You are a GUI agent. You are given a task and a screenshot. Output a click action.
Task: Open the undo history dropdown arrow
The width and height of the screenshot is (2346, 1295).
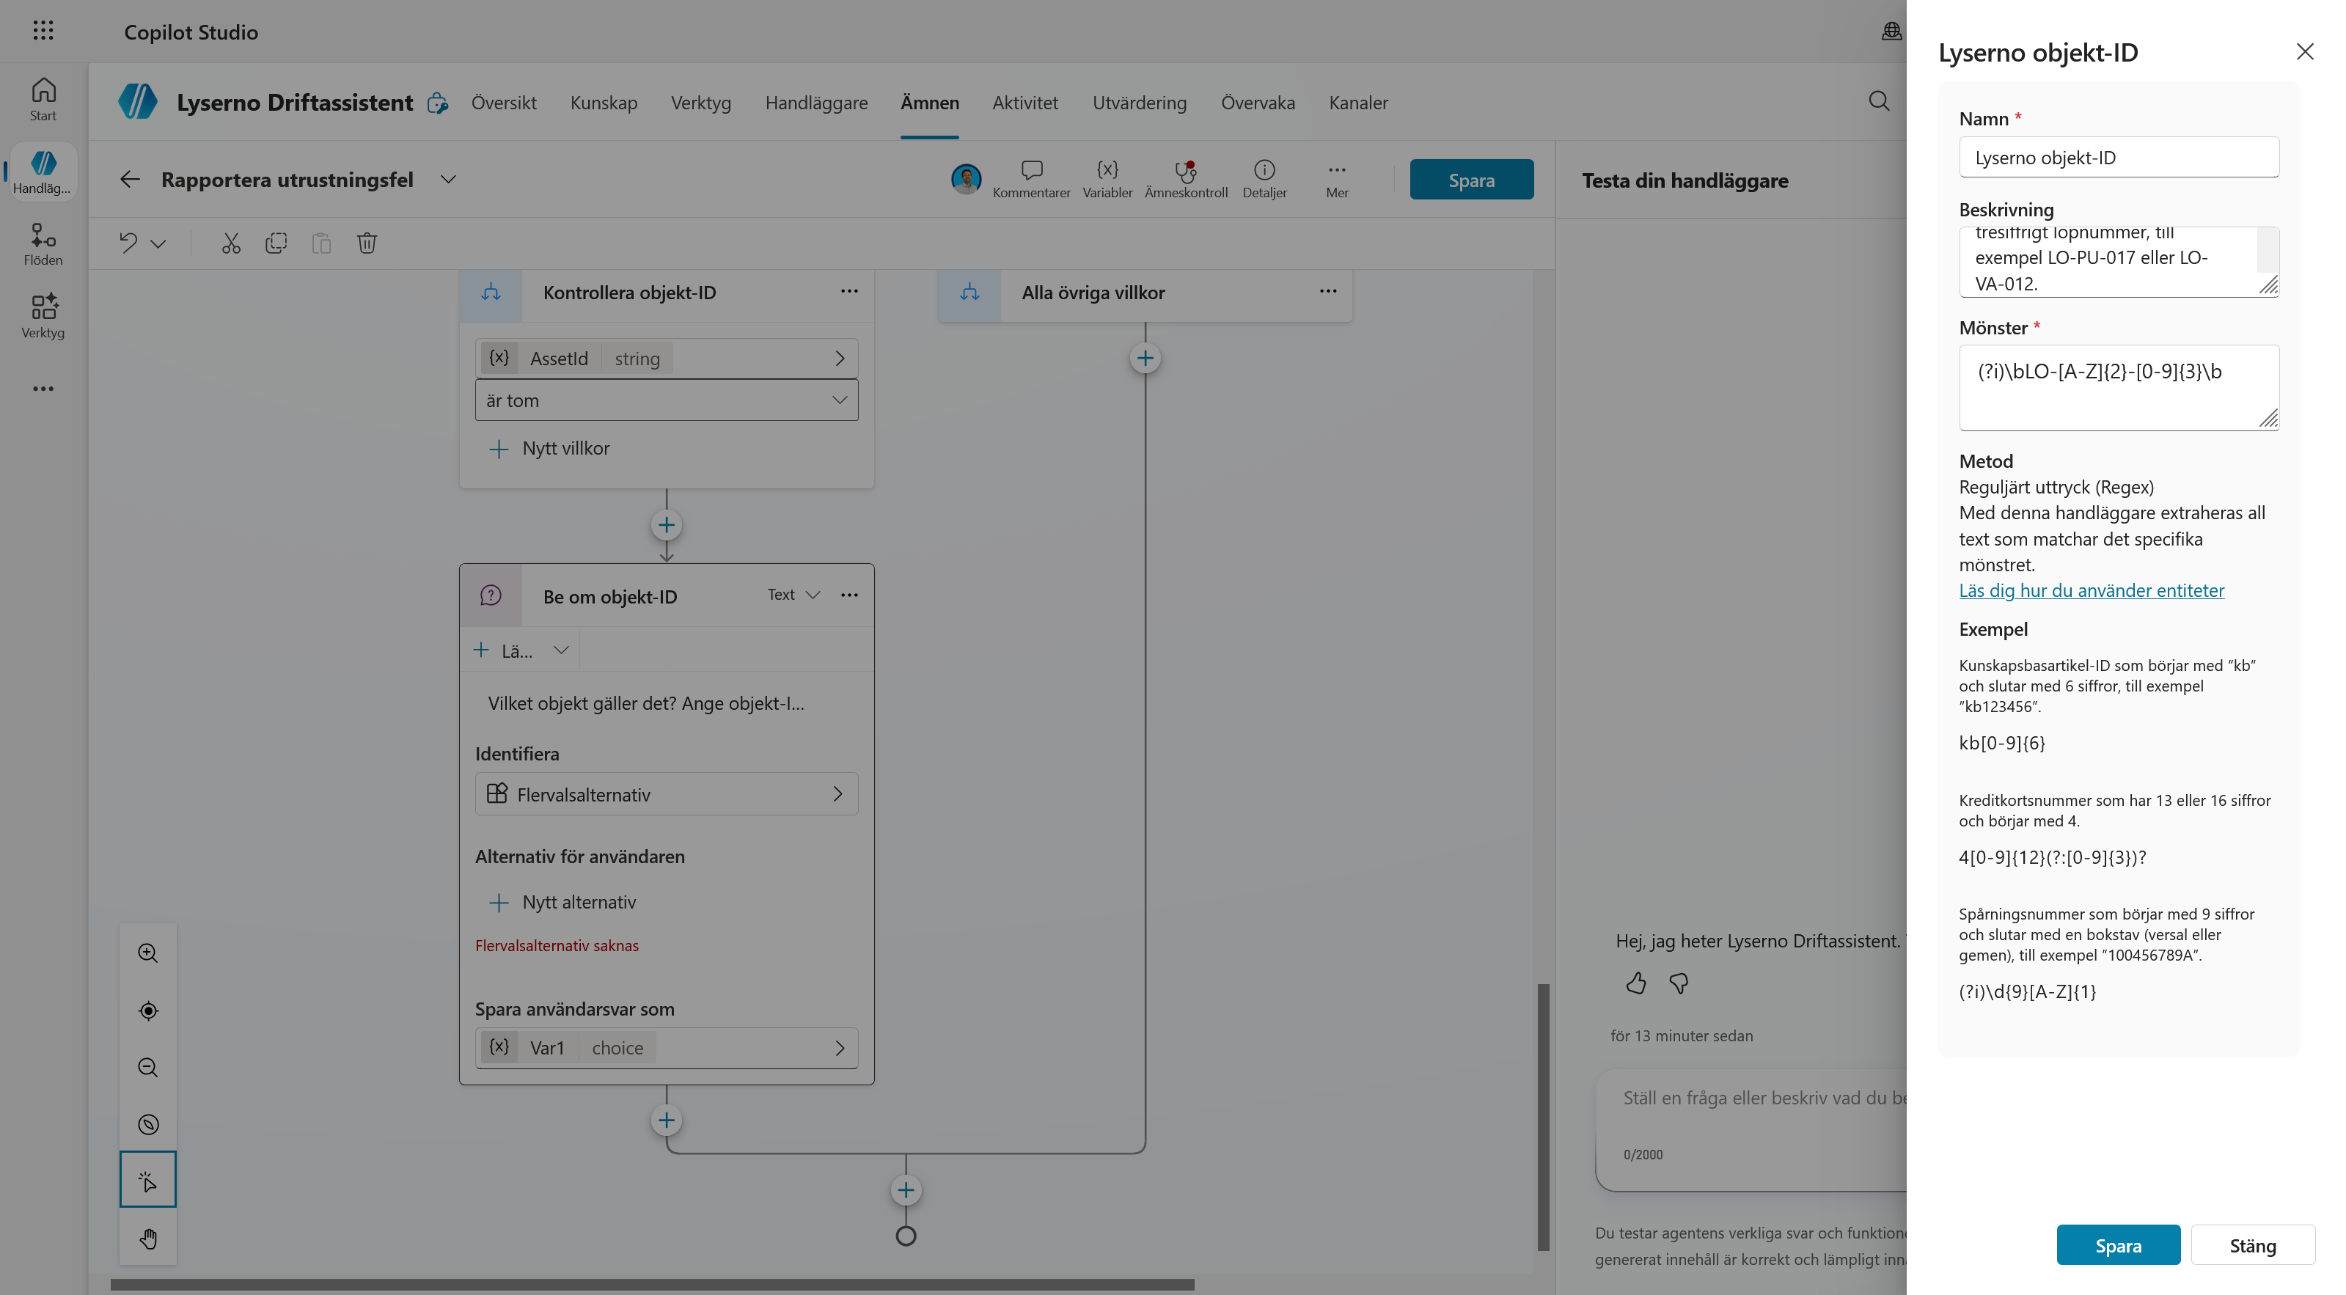coord(158,243)
